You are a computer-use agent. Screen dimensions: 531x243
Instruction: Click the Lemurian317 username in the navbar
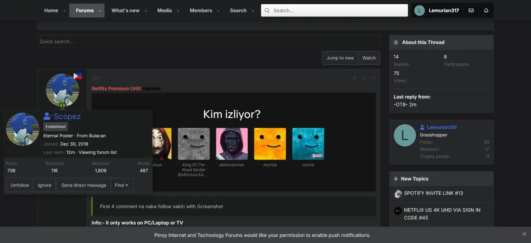pyautogui.click(x=443, y=10)
